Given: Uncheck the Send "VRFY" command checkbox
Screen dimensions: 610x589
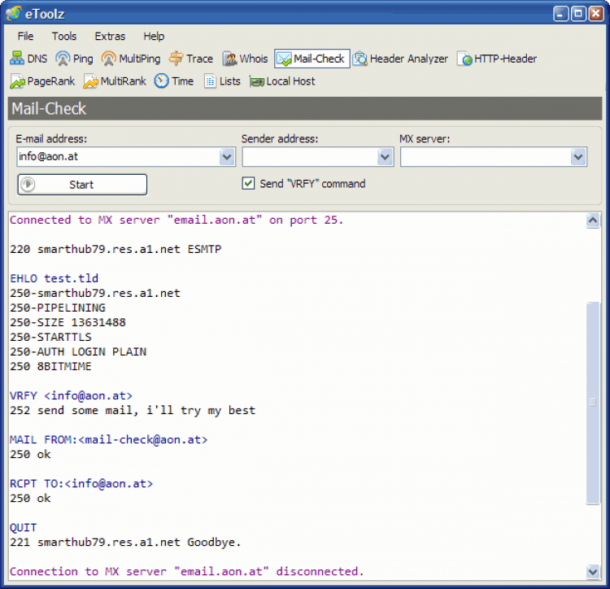Looking at the screenshot, I should pos(249,184).
